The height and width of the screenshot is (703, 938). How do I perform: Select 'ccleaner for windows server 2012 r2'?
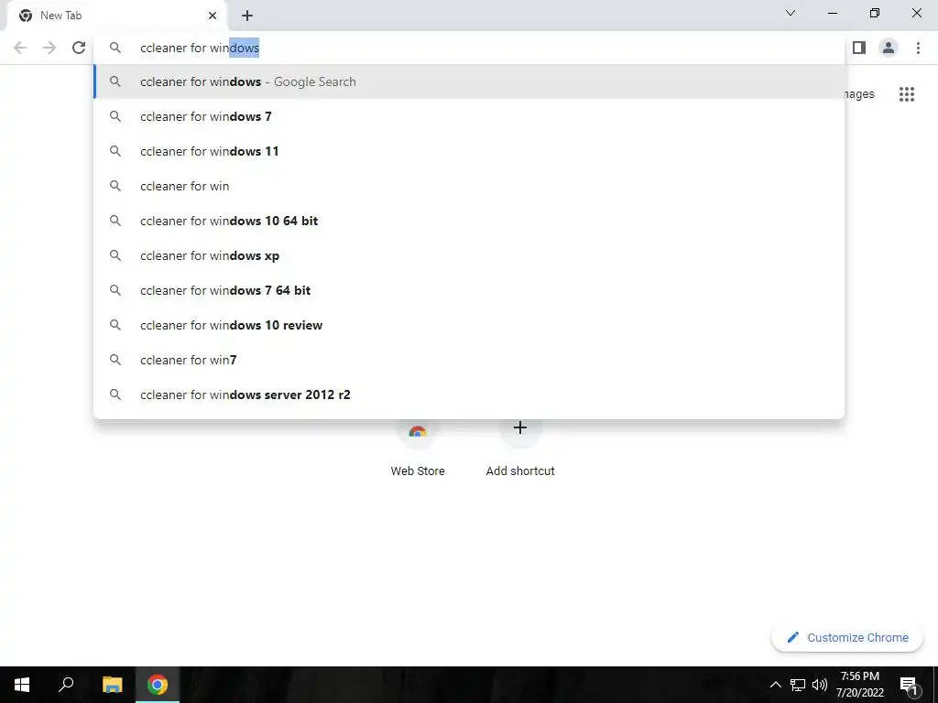tap(469, 395)
